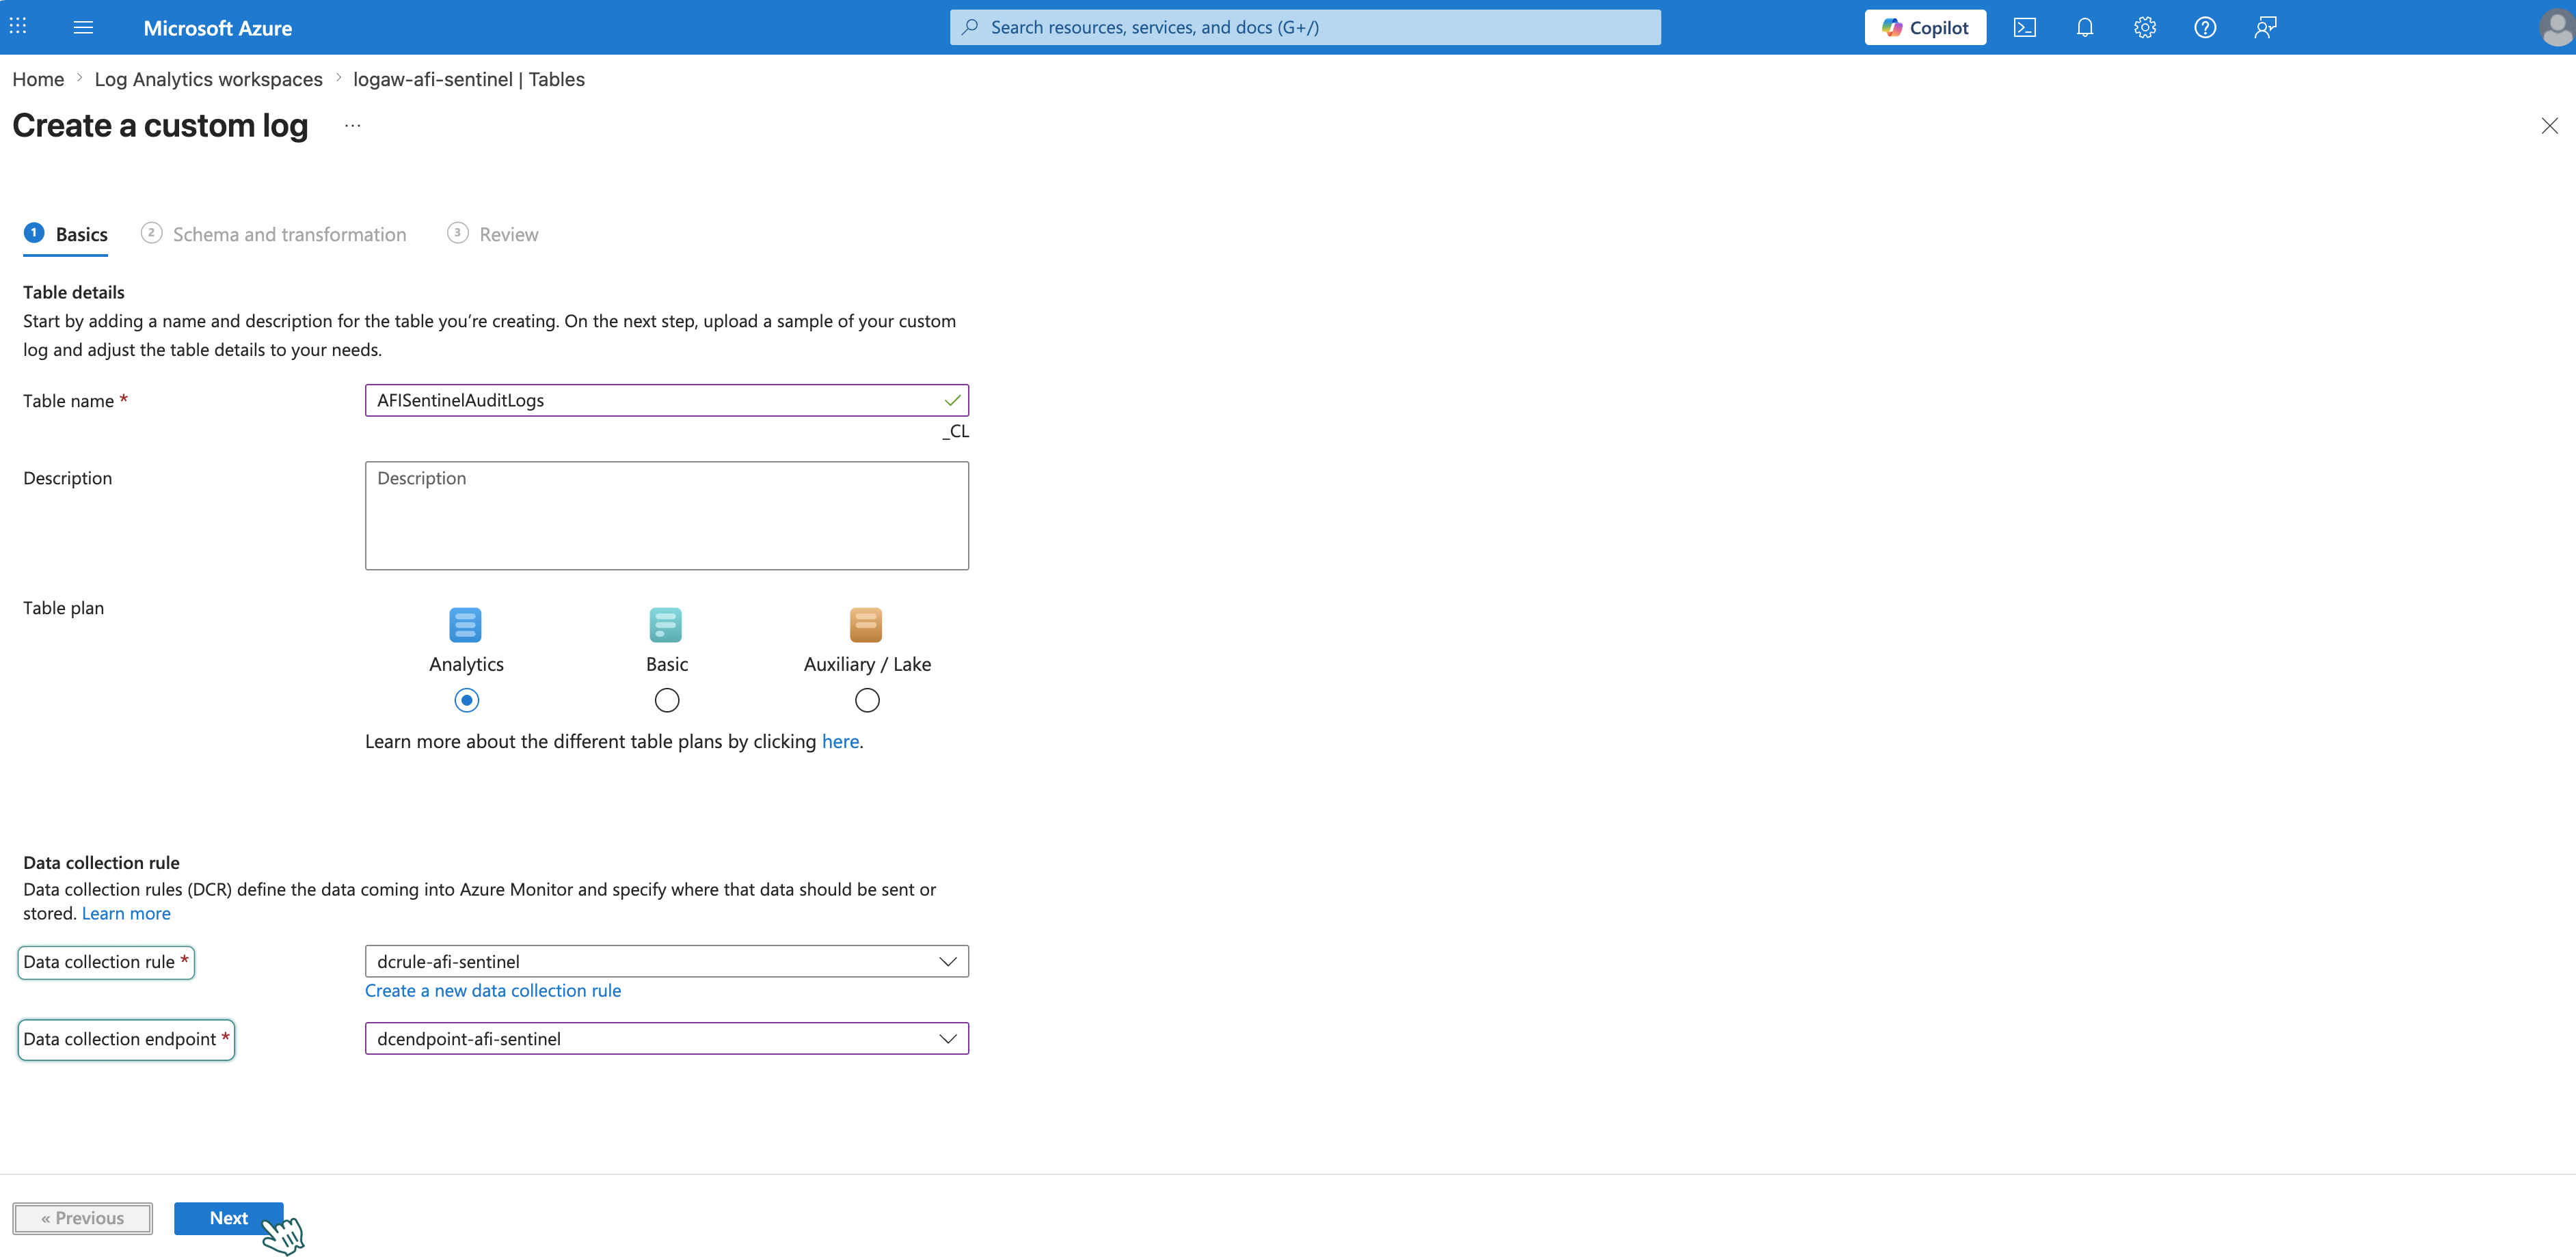Go to Home breadcrumb
Image resolution: width=2576 pixels, height=1257 pixels.
coord(38,79)
